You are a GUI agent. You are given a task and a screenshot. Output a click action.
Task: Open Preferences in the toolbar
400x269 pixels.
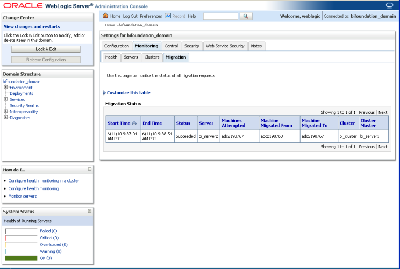(x=151, y=16)
